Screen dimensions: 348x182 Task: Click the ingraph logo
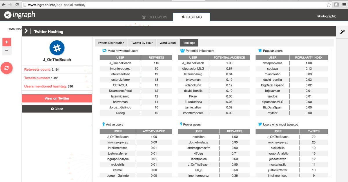[19, 14]
